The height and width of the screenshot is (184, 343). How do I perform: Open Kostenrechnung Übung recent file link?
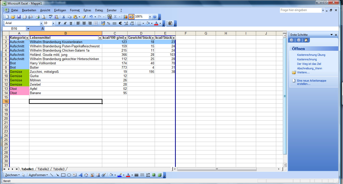311,55
